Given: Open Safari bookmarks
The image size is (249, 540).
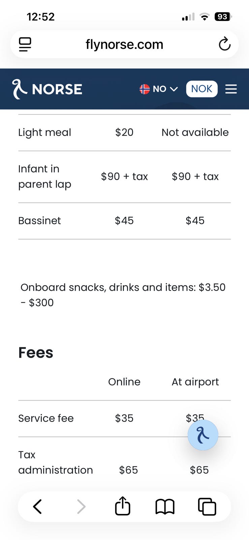Looking at the screenshot, I should [x=165, y=507].
